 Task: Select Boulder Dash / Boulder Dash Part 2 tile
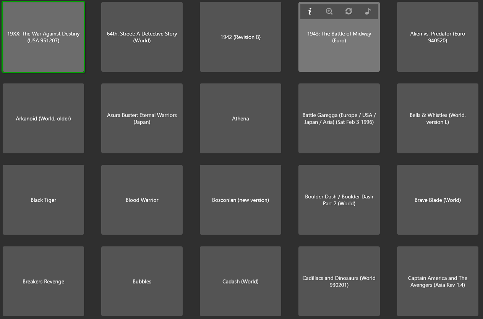pyautogui.click(x=339, y=200)
